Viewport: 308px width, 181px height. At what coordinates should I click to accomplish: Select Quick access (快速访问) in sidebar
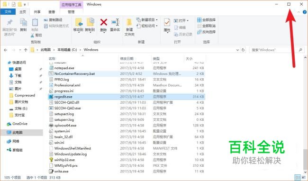(17, 63)
